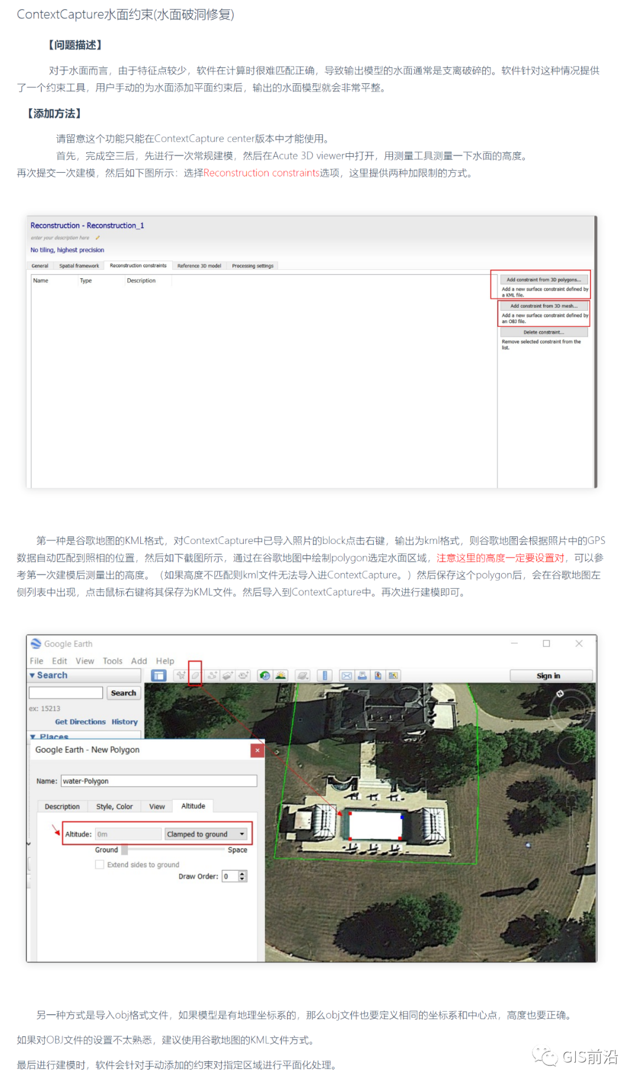639x1085 pixels.
Task: Increase the Draw Order stepper value
Action: (x=243, y=873)
